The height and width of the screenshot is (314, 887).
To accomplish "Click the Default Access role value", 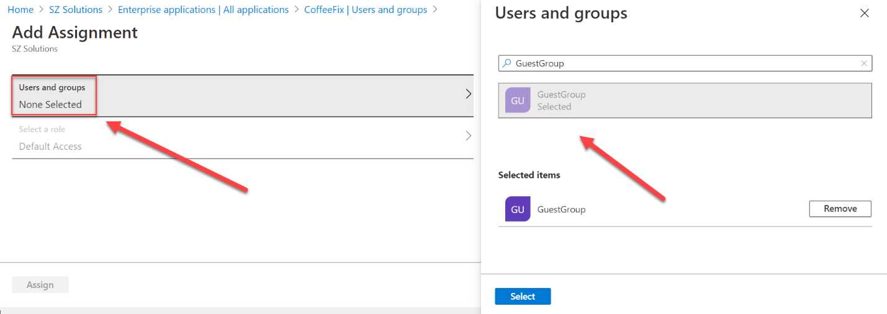I will pyautogui.click(x=50, y=147).
